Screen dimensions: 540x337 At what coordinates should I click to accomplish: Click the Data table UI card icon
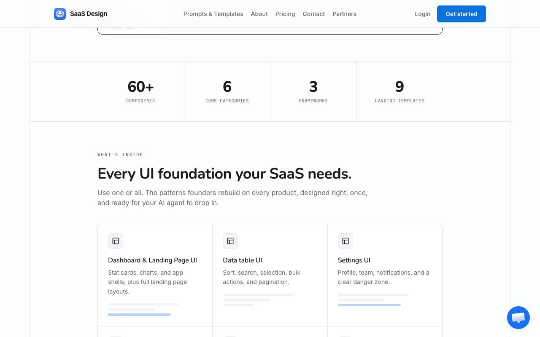click(230, 241)
